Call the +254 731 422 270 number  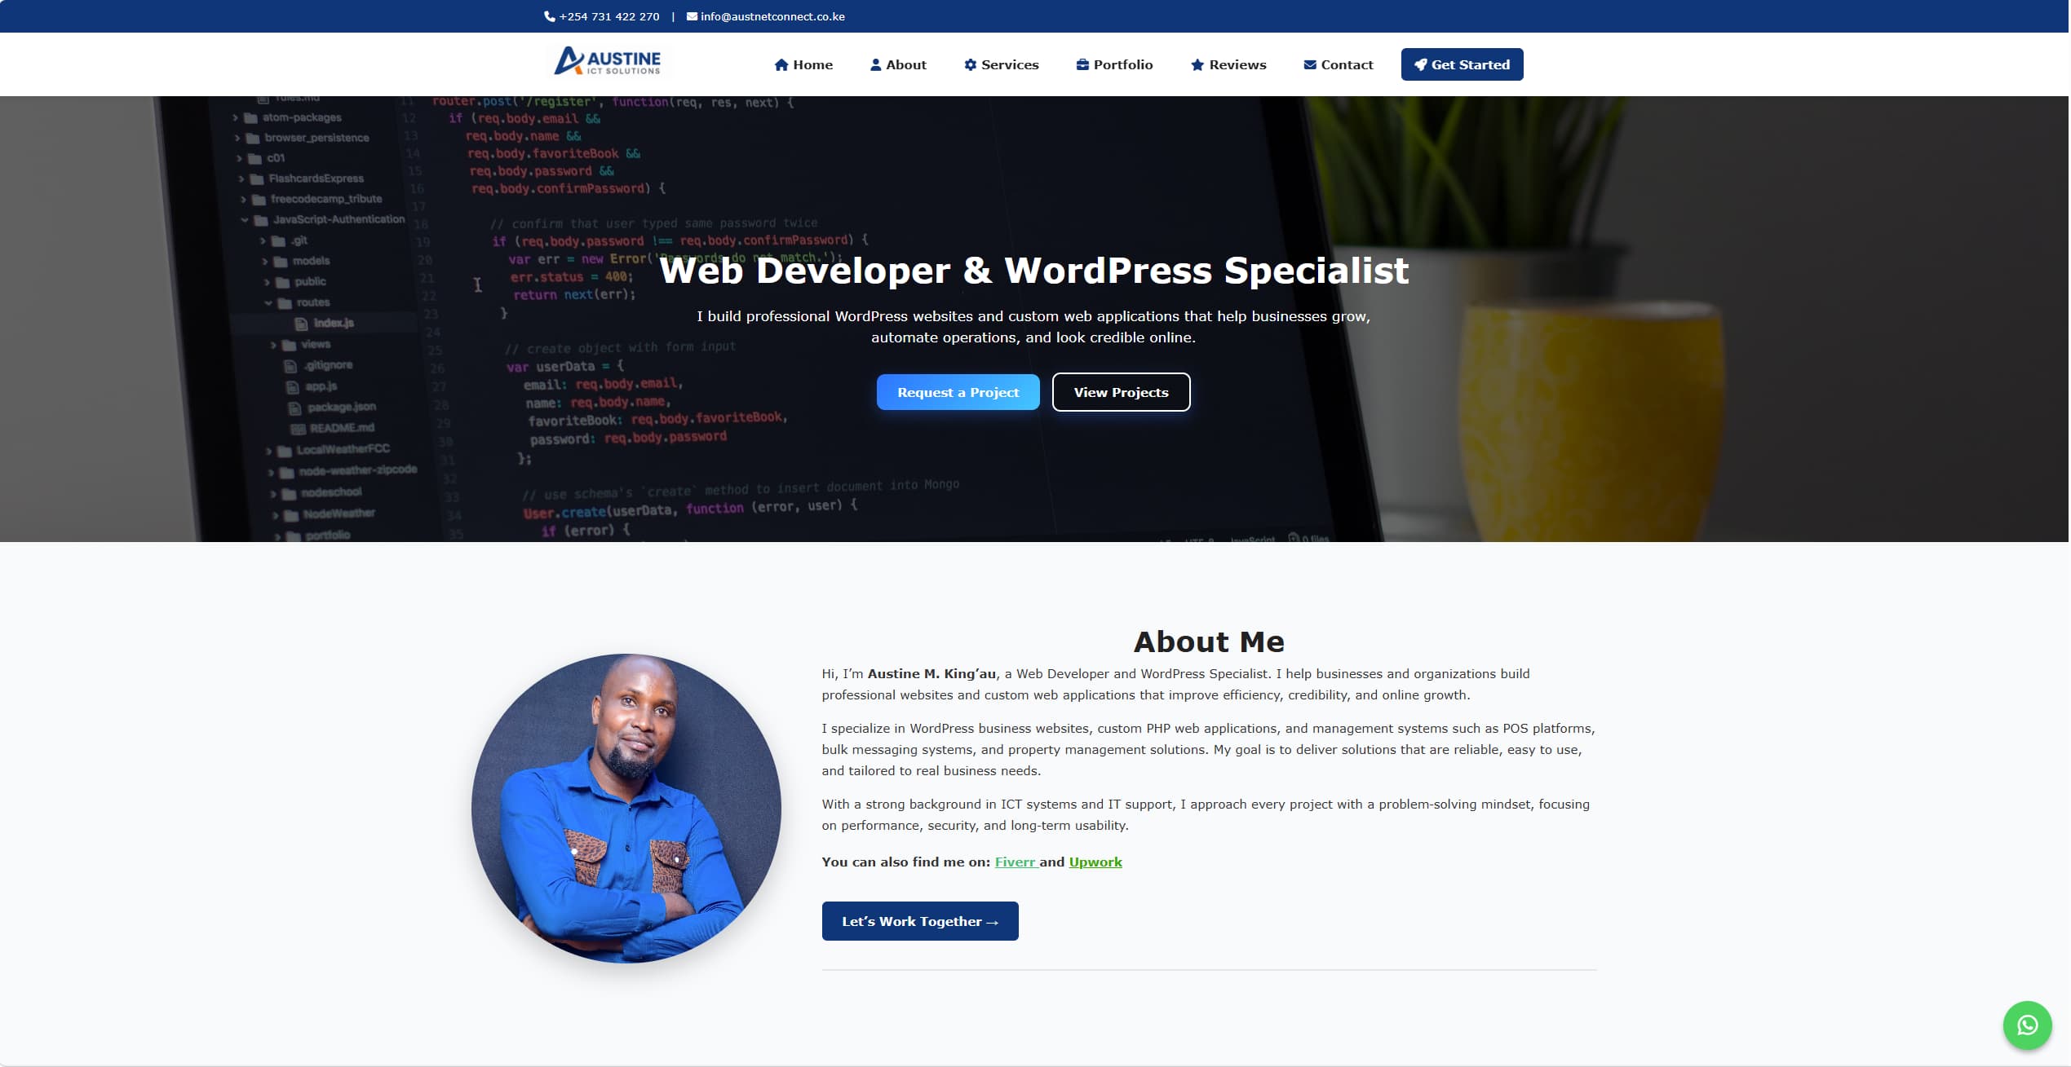(609, 16)
